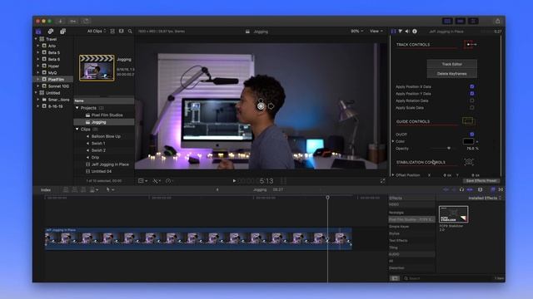Open the Libraries sidebar icon
The height and width of the screenshot is (299, 533).
coord(38,32)
